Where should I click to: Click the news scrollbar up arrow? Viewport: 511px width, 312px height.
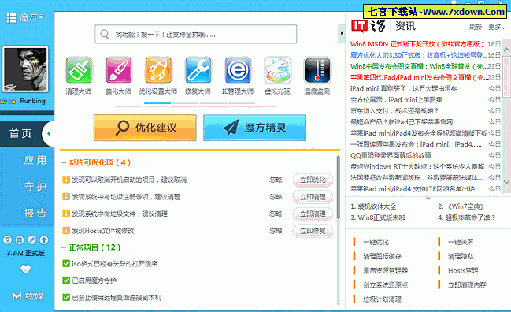506,50
